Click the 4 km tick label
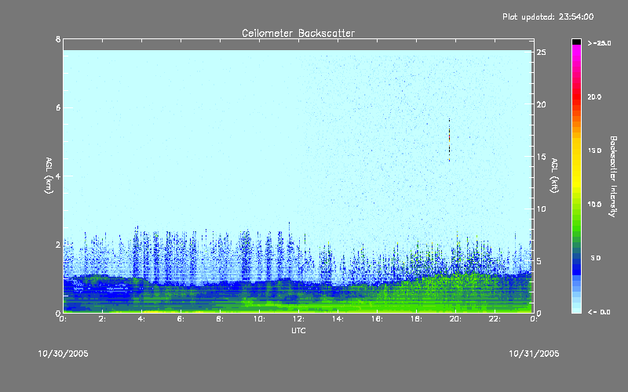This screenshot has width=628, height=392. click(x=58, y=176)
